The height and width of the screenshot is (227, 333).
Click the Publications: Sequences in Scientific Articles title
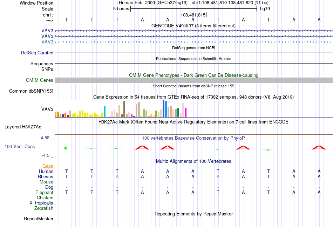click(x=193, y=59)
